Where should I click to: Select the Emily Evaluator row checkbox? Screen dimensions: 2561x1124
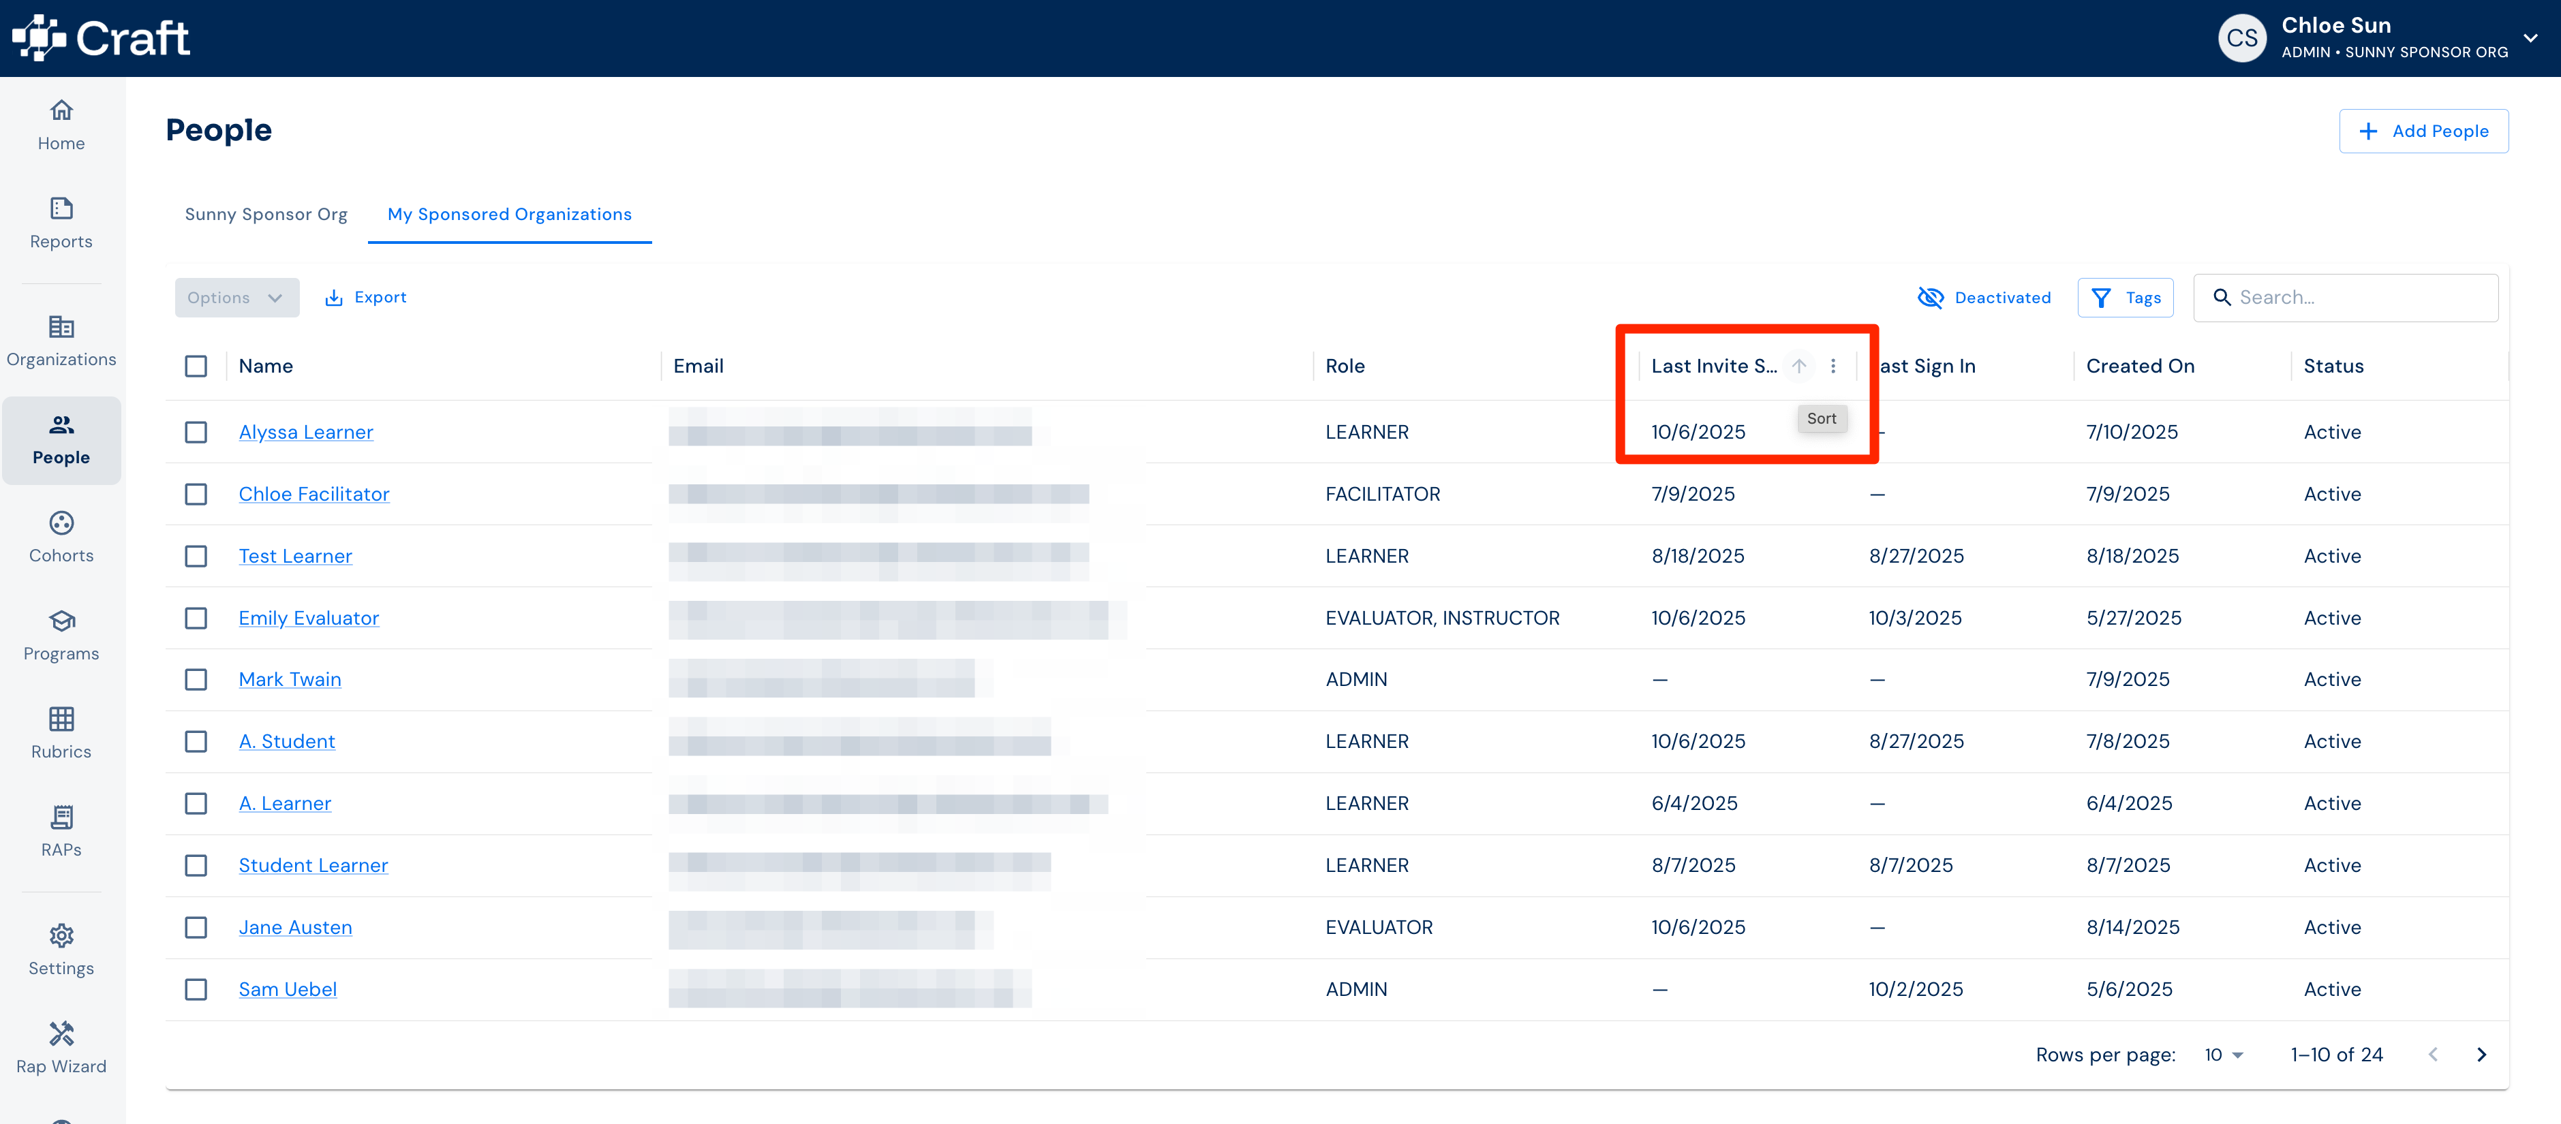tap(196, 618)
